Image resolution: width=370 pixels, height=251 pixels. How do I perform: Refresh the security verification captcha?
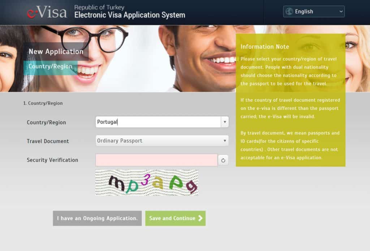click(x=223, y=160)
